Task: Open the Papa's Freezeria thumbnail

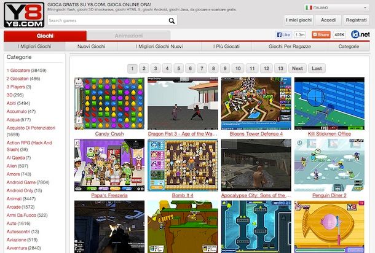Action: (109, 165)
